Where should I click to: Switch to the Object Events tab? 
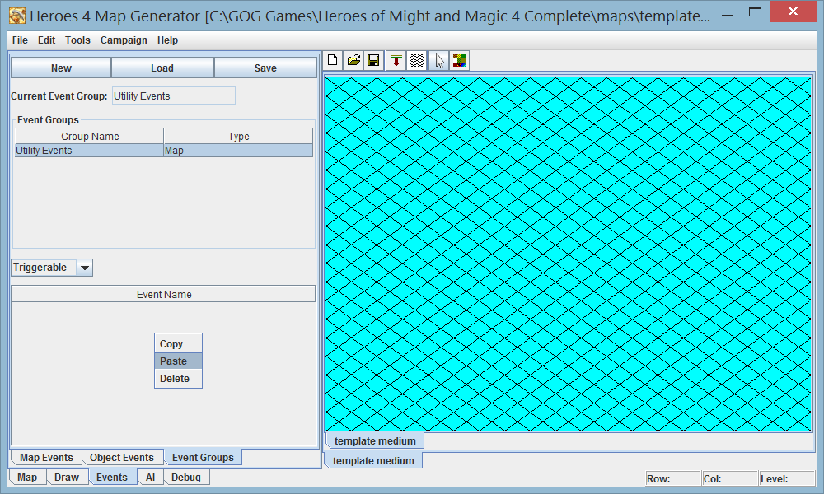122,457
